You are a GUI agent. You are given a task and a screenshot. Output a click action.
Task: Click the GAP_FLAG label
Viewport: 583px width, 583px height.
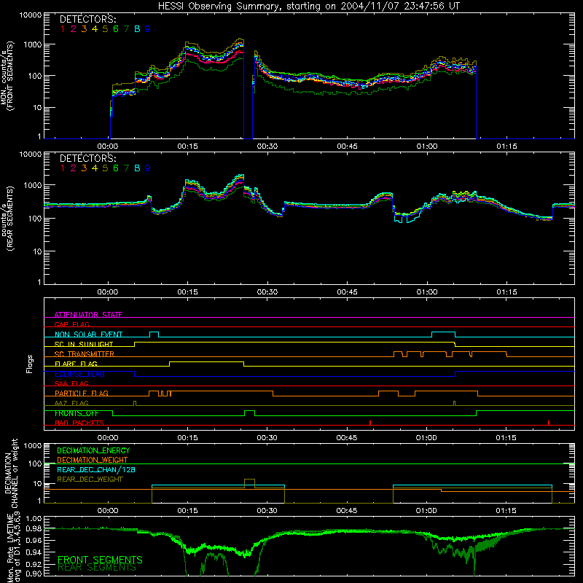click(x=71, y=324)
